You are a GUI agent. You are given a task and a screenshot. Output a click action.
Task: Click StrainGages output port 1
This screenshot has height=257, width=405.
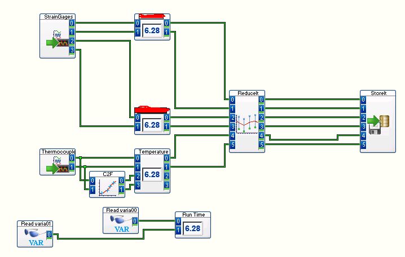point(72,32)
